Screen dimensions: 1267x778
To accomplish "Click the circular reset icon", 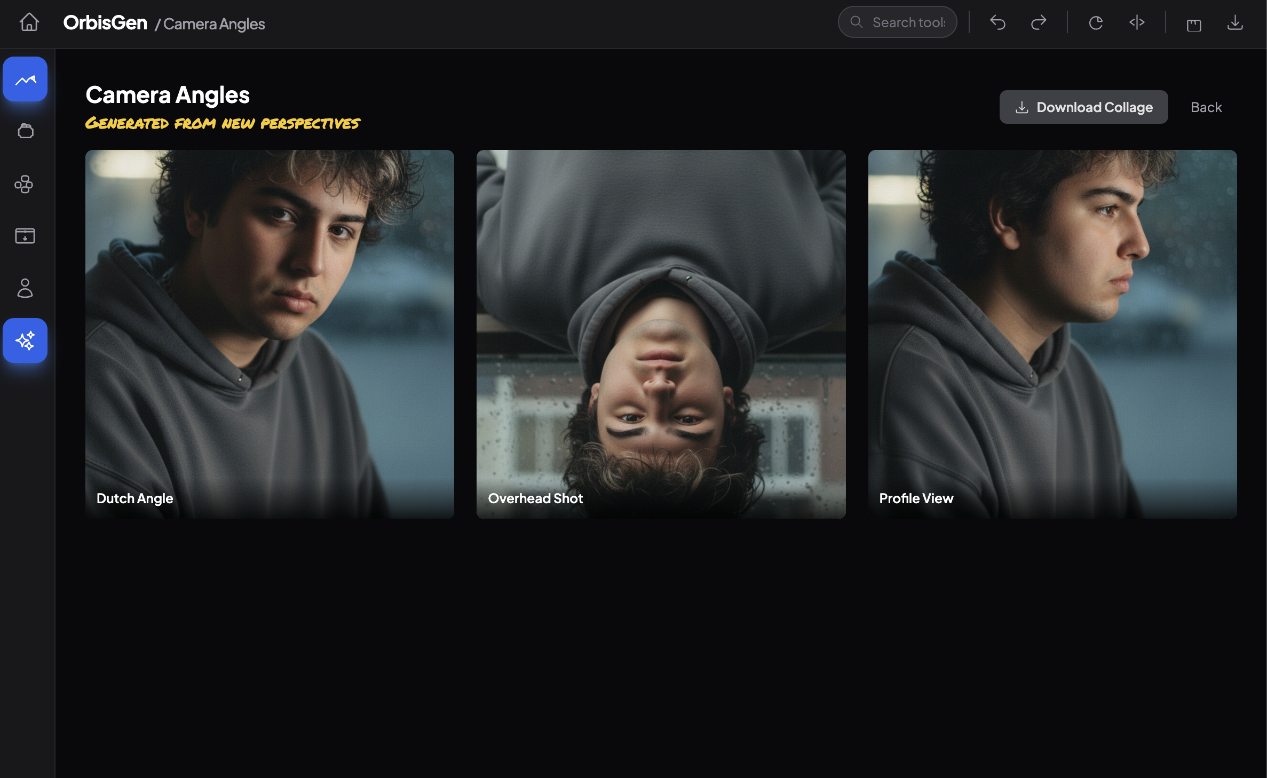I will pyautogui.click(x=1095, y=22).
